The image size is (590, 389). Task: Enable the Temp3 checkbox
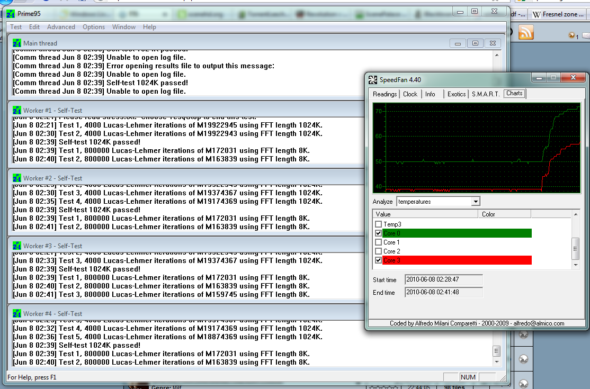pyautogui.click(x=378, y=224)
